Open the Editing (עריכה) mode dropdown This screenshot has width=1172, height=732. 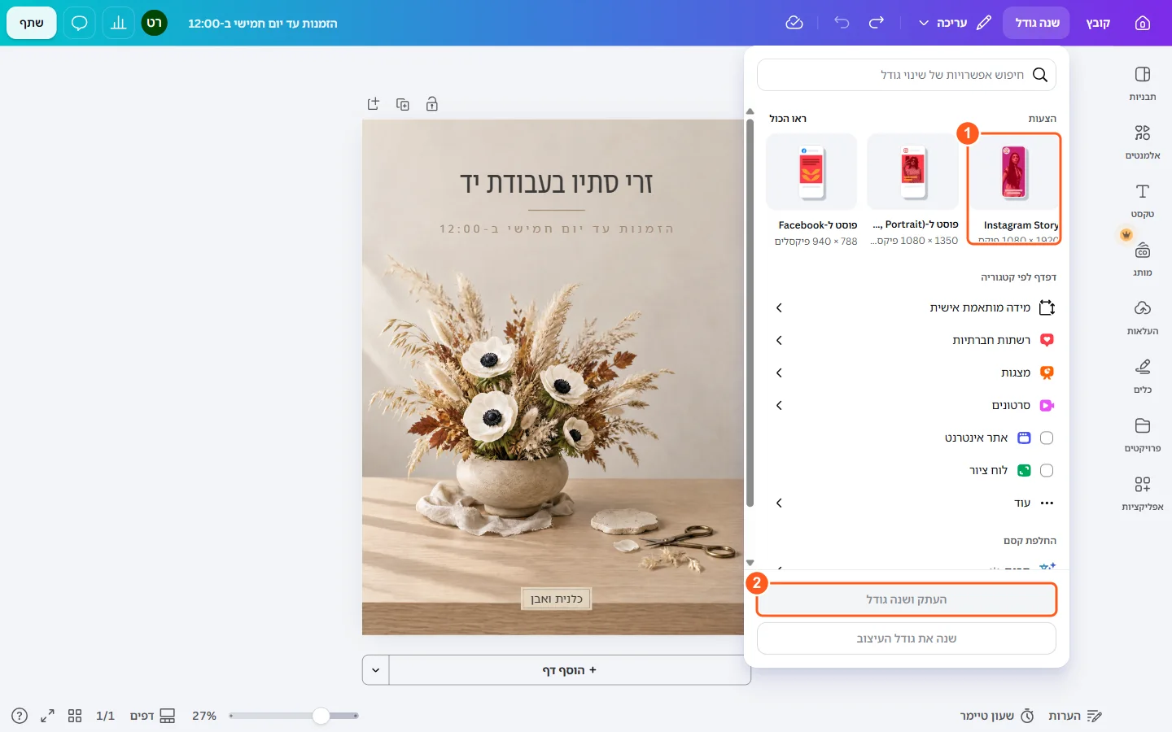coord(956,23)
